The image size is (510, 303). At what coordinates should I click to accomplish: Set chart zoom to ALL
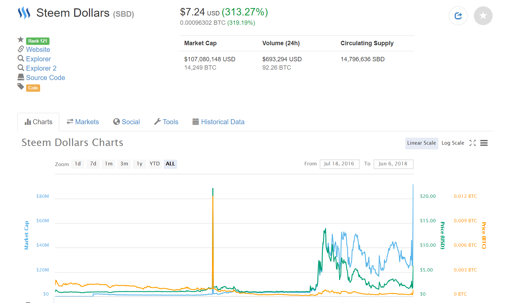pos(170,164)
